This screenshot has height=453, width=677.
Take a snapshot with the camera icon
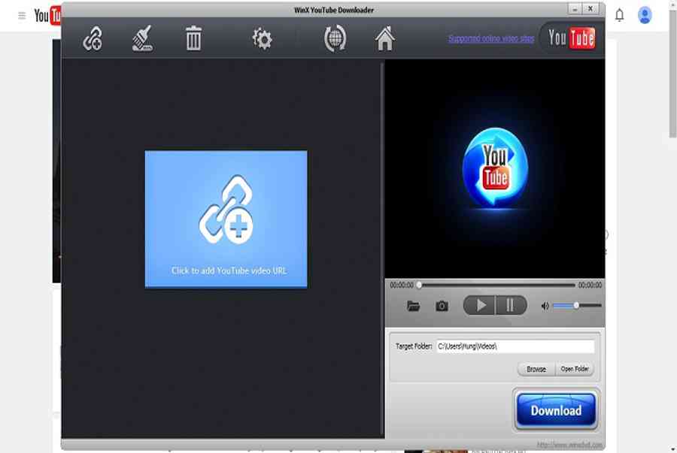point(442,306)
